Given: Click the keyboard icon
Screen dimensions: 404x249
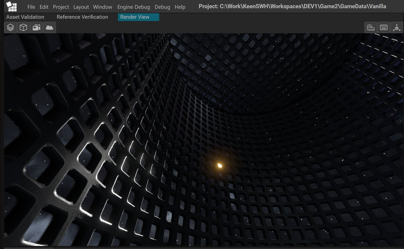Looking at the screenshot, I should (x=383, y=28).
